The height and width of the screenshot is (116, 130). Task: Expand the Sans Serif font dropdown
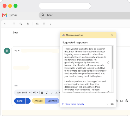tap(23, 93)
